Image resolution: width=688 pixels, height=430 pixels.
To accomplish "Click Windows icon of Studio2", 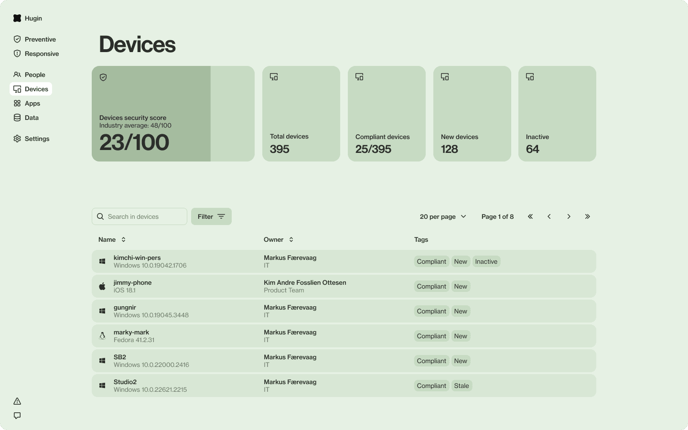I will (x=102, y=386).
